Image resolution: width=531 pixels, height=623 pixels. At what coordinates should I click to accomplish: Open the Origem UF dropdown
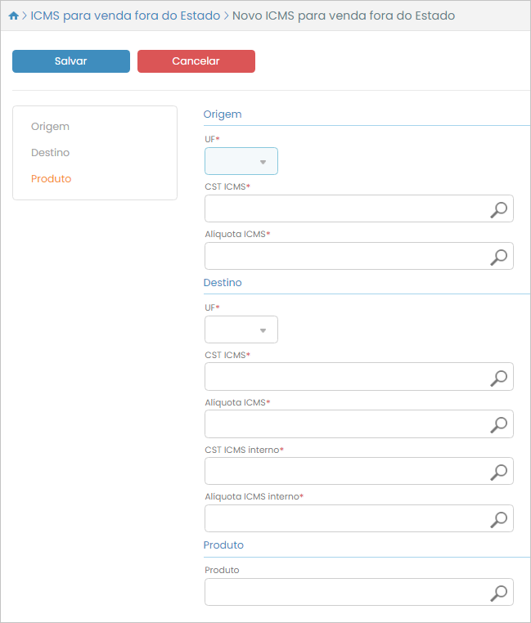point(241,162)
